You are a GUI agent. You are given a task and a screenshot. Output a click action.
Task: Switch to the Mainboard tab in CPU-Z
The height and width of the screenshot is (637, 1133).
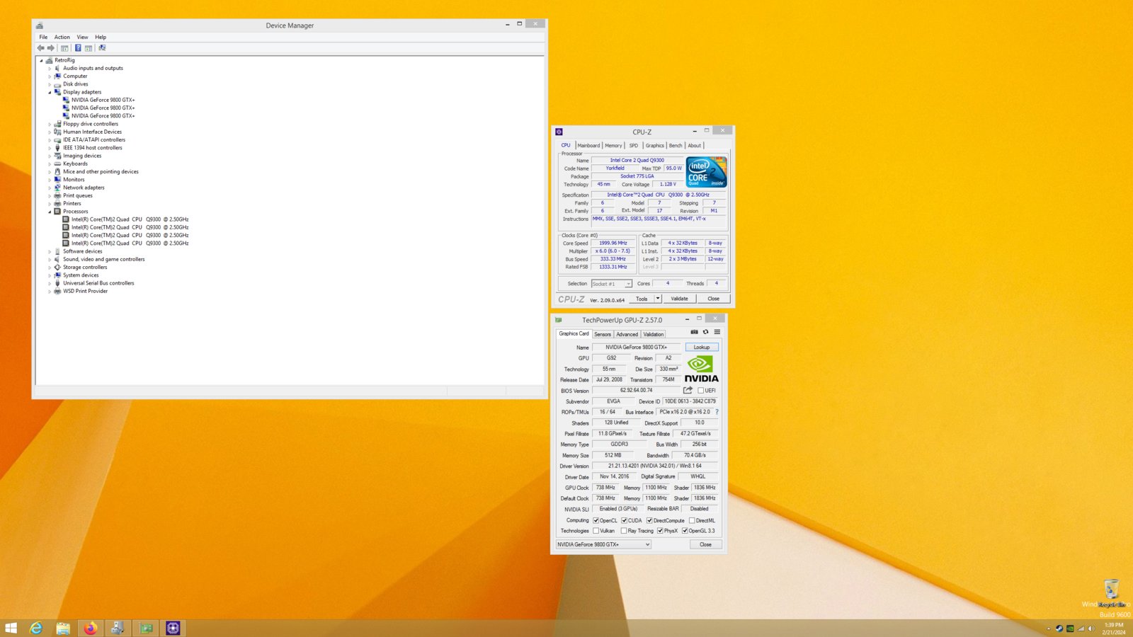pos(588,146)
